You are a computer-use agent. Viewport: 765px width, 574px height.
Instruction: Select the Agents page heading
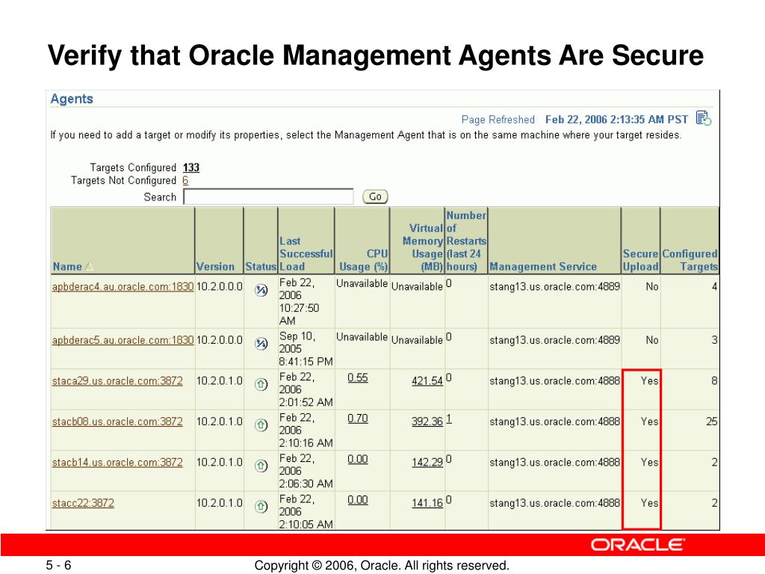[72, 99]
